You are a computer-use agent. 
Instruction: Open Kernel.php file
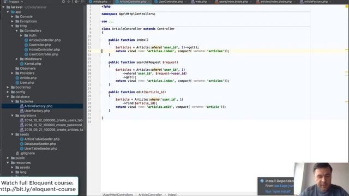click(33, 64)
